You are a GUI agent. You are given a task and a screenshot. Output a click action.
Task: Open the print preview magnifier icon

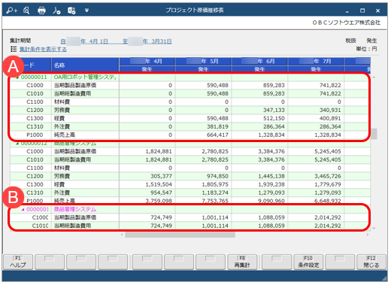[26, 11]
